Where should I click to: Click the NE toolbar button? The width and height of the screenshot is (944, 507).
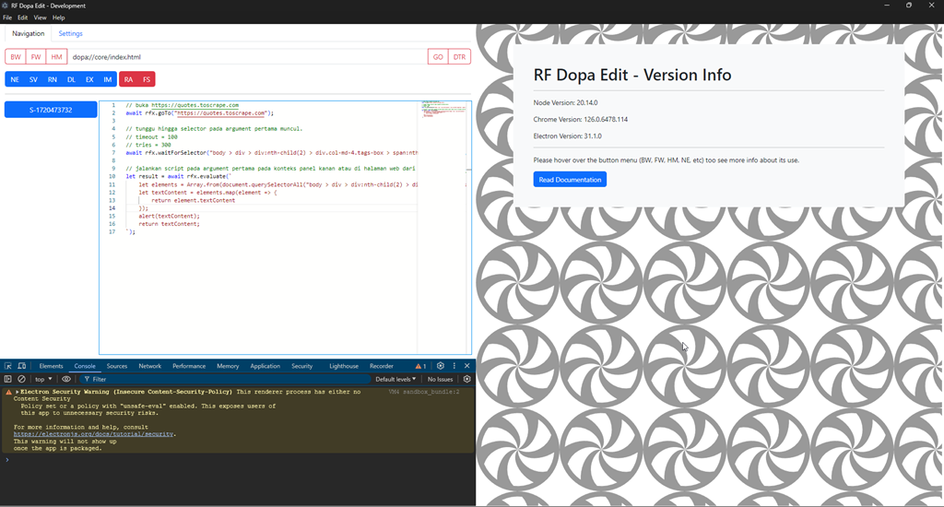pyautogui.click(x=15, y=79)
